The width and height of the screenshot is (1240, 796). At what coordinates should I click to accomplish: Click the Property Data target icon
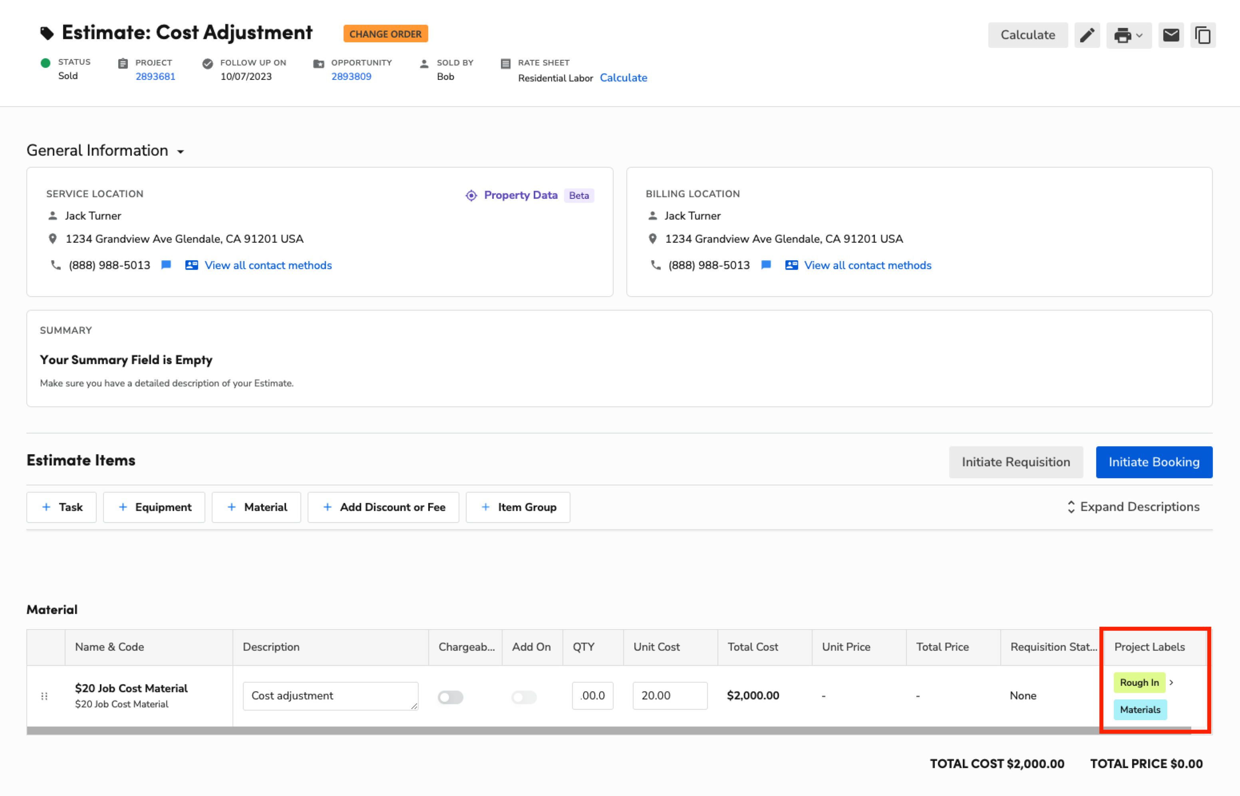coord(471,195)
